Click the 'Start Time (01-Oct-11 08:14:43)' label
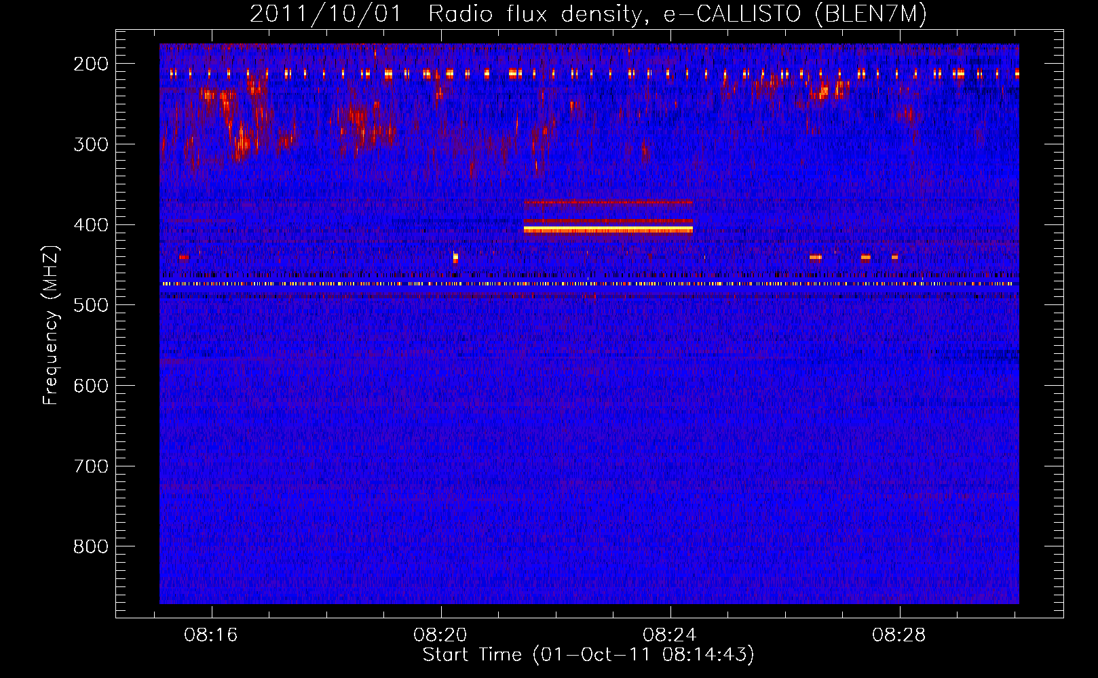The height and width of the screenshot is (678, 1098). (588, 655)
